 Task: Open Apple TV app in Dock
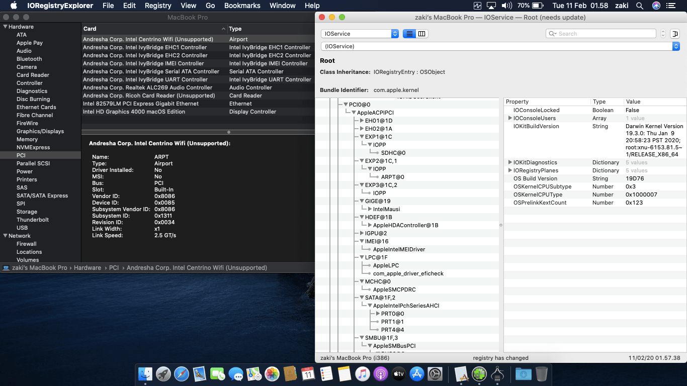[399, 373]
